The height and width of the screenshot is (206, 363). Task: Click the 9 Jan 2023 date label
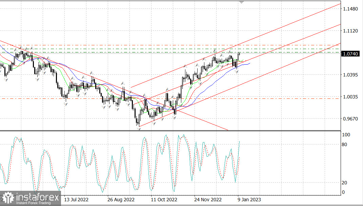[249, 200]
